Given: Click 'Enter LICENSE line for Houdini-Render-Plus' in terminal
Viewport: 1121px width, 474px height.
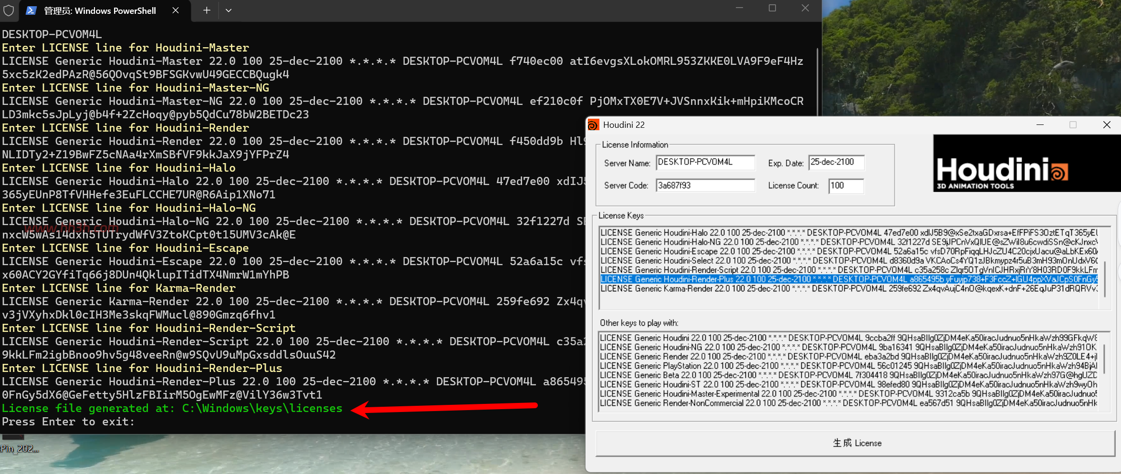Looking at the screenshot, I should (x=142, y=368).
